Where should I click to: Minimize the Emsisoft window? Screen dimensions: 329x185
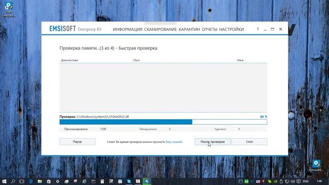tap(265, 29)
